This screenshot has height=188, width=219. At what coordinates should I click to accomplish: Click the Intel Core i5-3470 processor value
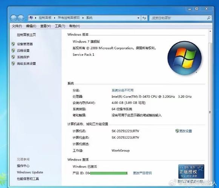[152, 97]
